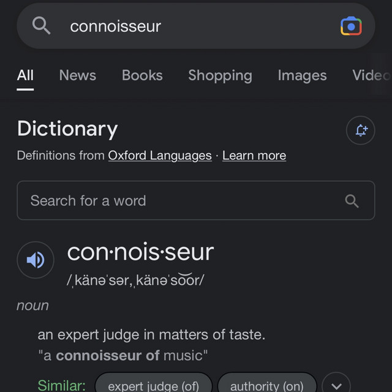
Task: Expand more similar words with chevron
Action: 336,385
